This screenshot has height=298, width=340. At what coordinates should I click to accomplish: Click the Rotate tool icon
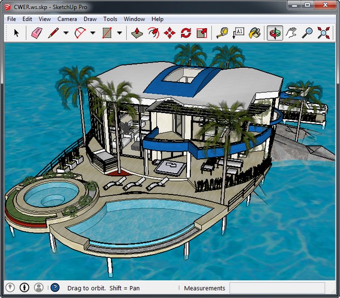186,33
